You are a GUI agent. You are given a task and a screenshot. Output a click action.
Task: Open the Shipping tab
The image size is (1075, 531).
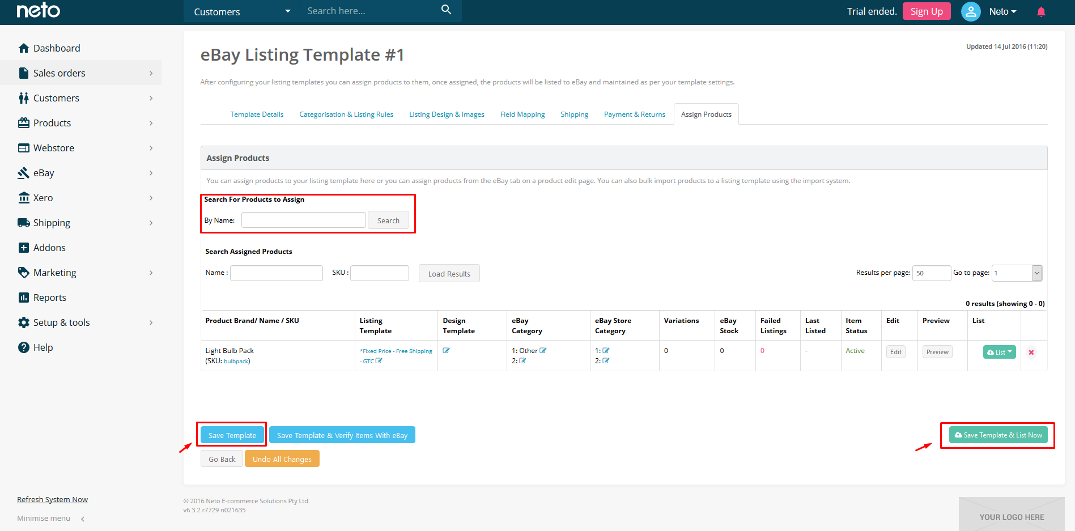(x=574, y=114)
